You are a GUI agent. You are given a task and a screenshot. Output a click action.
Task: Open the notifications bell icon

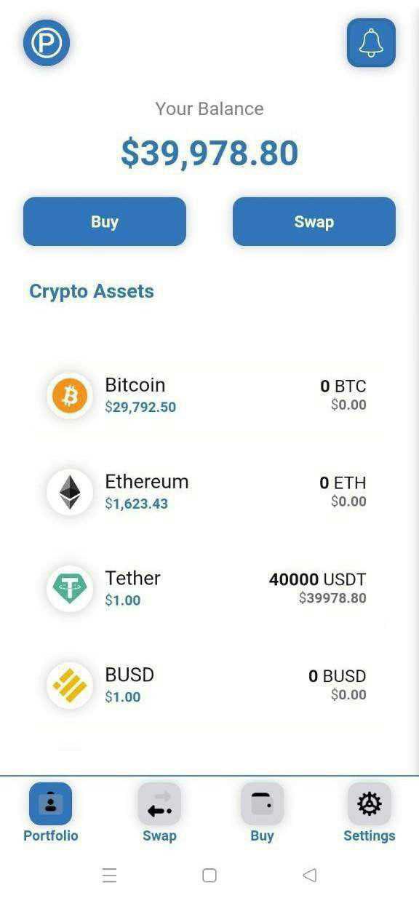coord(371,43)
